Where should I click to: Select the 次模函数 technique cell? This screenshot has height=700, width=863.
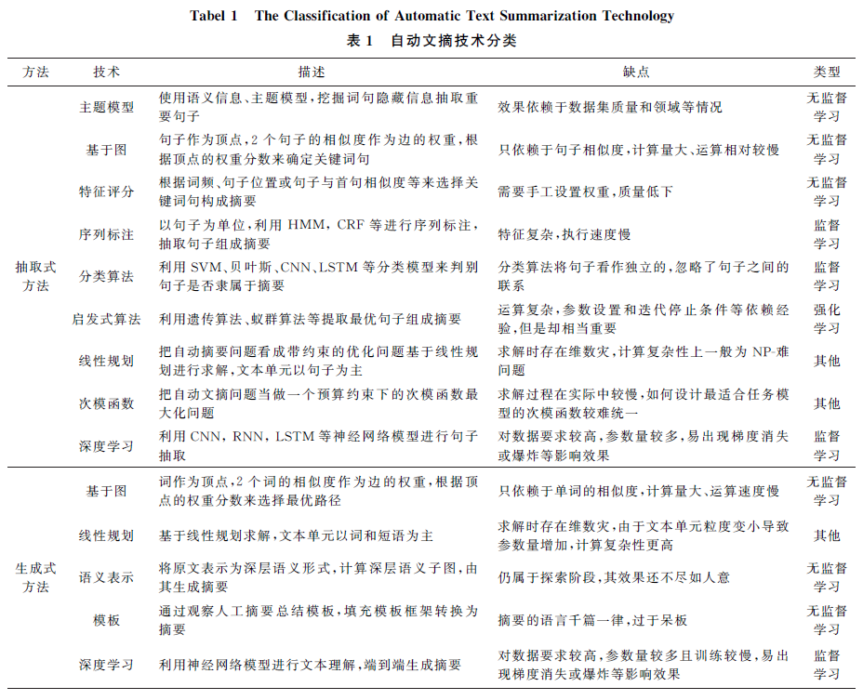pos(107,403)
